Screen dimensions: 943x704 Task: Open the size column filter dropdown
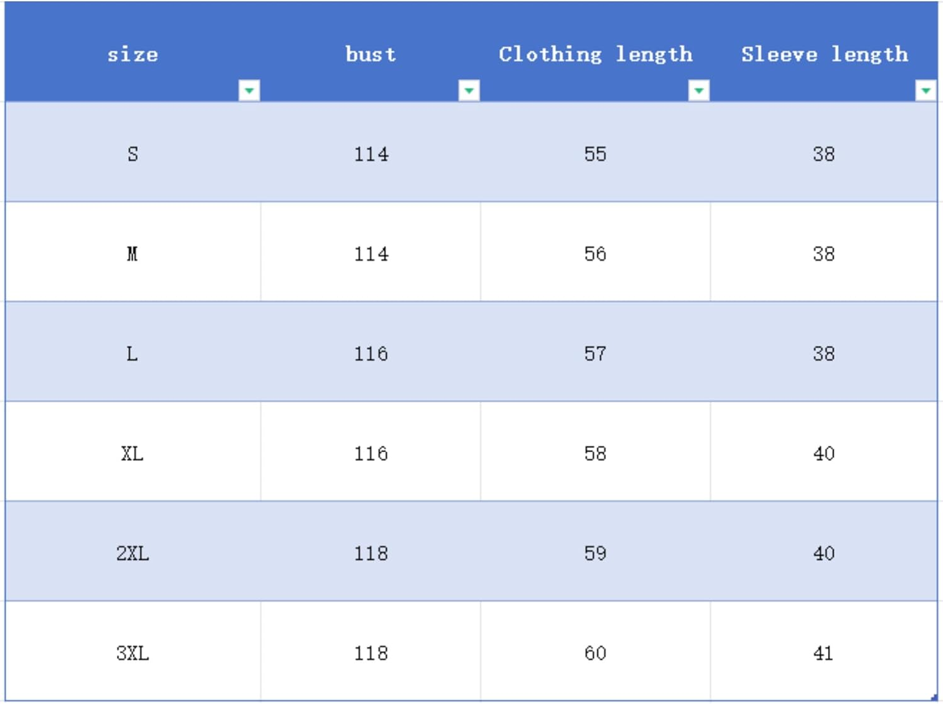pyautogui.click(x=249, y=90)
